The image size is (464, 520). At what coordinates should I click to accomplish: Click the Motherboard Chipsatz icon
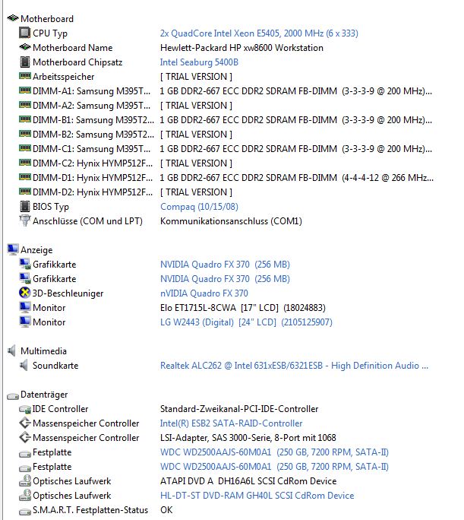pos(24,62)
